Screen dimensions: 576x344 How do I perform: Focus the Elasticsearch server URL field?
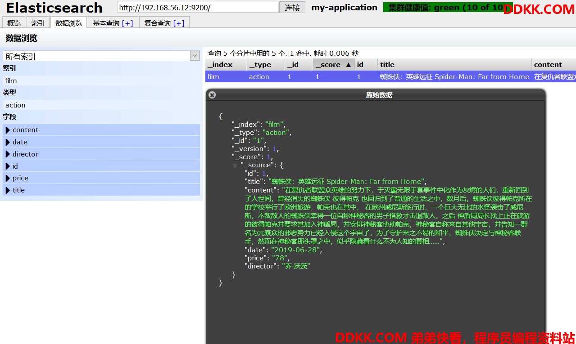(198, 8)
